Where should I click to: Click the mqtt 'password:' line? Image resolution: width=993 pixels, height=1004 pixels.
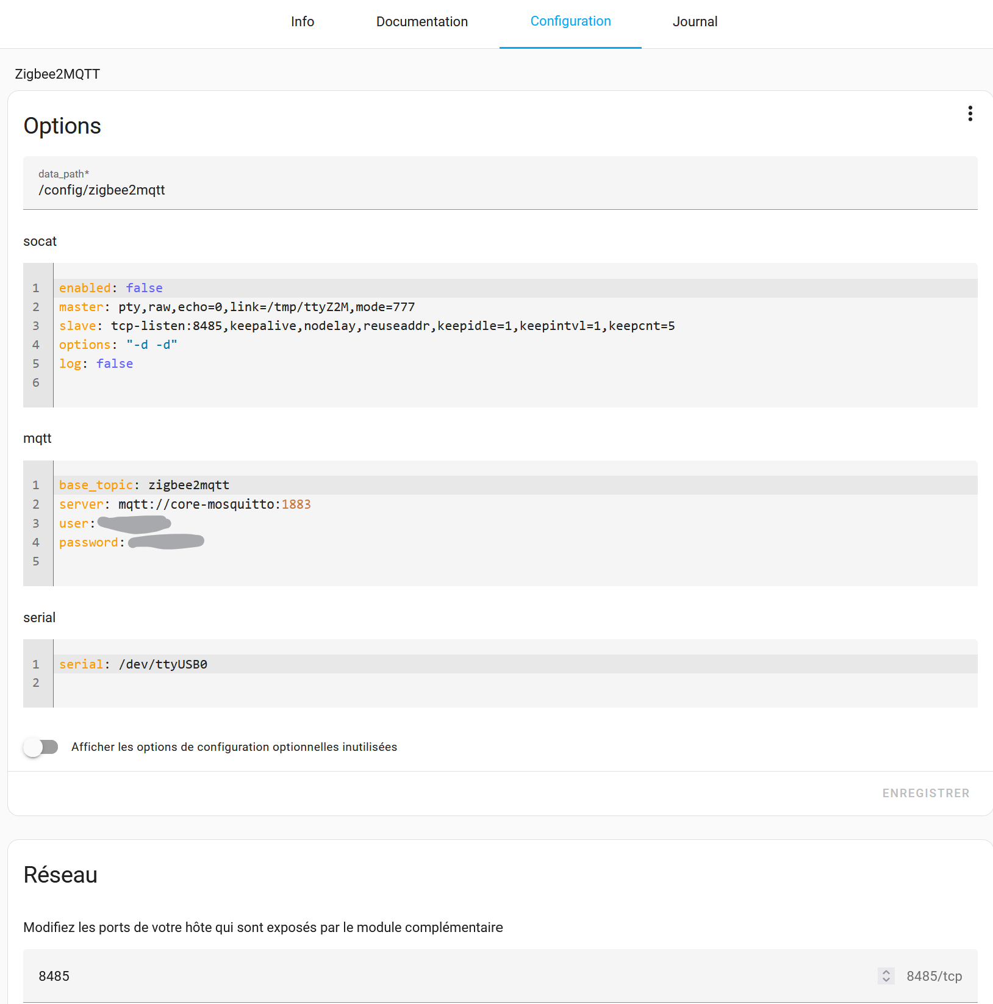click(x=515, y=542)
